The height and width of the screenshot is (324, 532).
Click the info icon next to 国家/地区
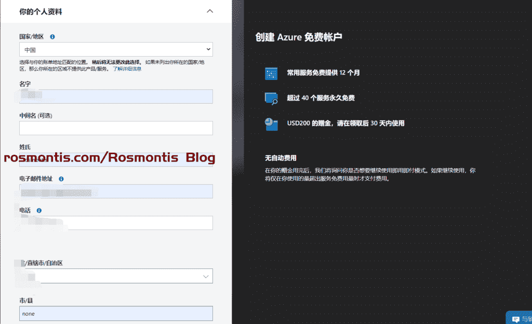click(52, 36)
